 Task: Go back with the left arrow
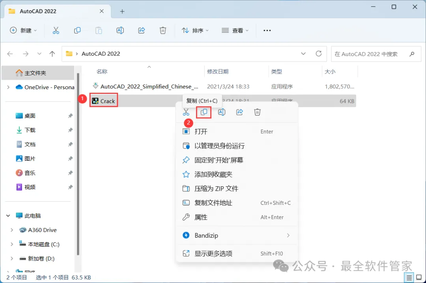[x=10, y=54]
